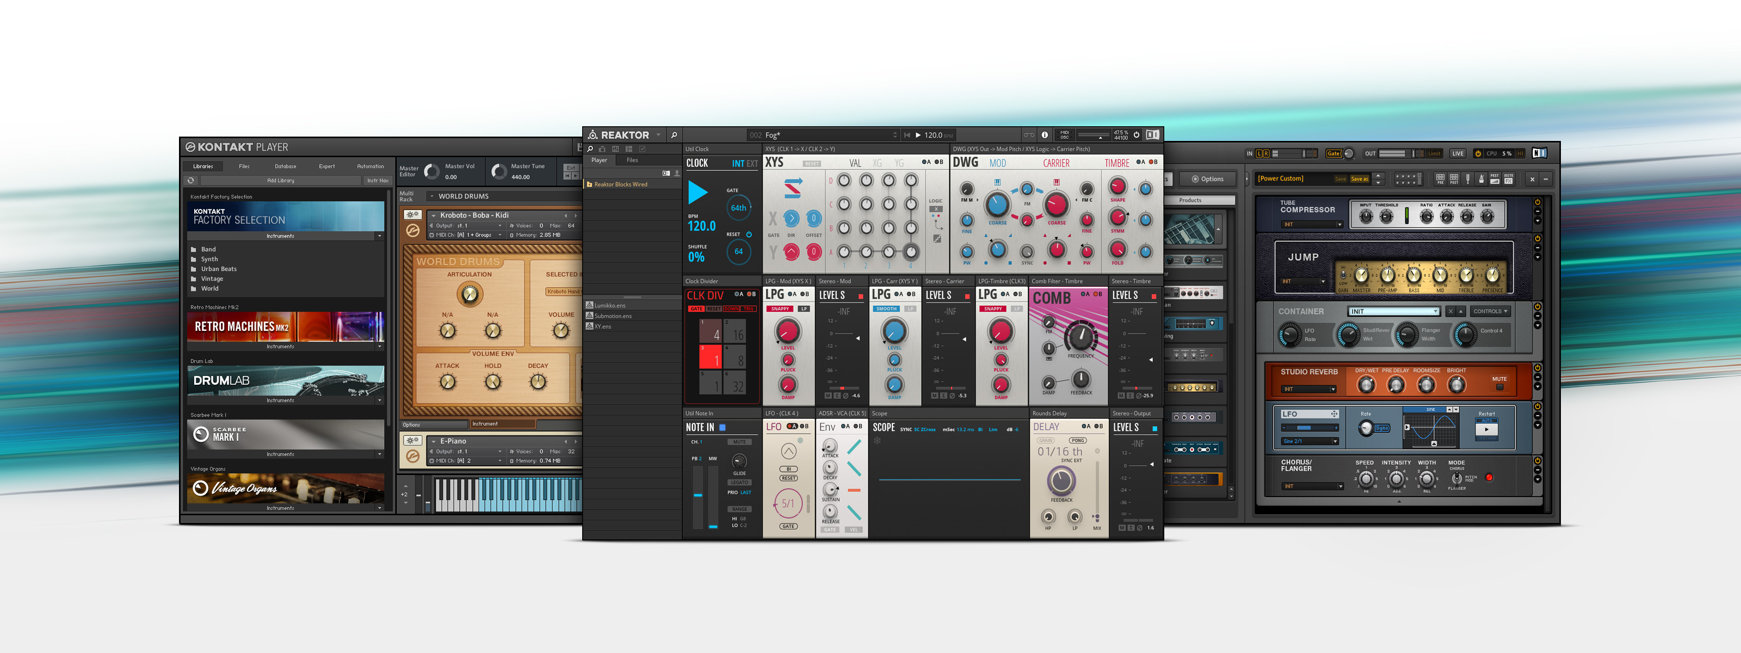Open the CONTROLS dropdown in Container

coord(1490,312)
